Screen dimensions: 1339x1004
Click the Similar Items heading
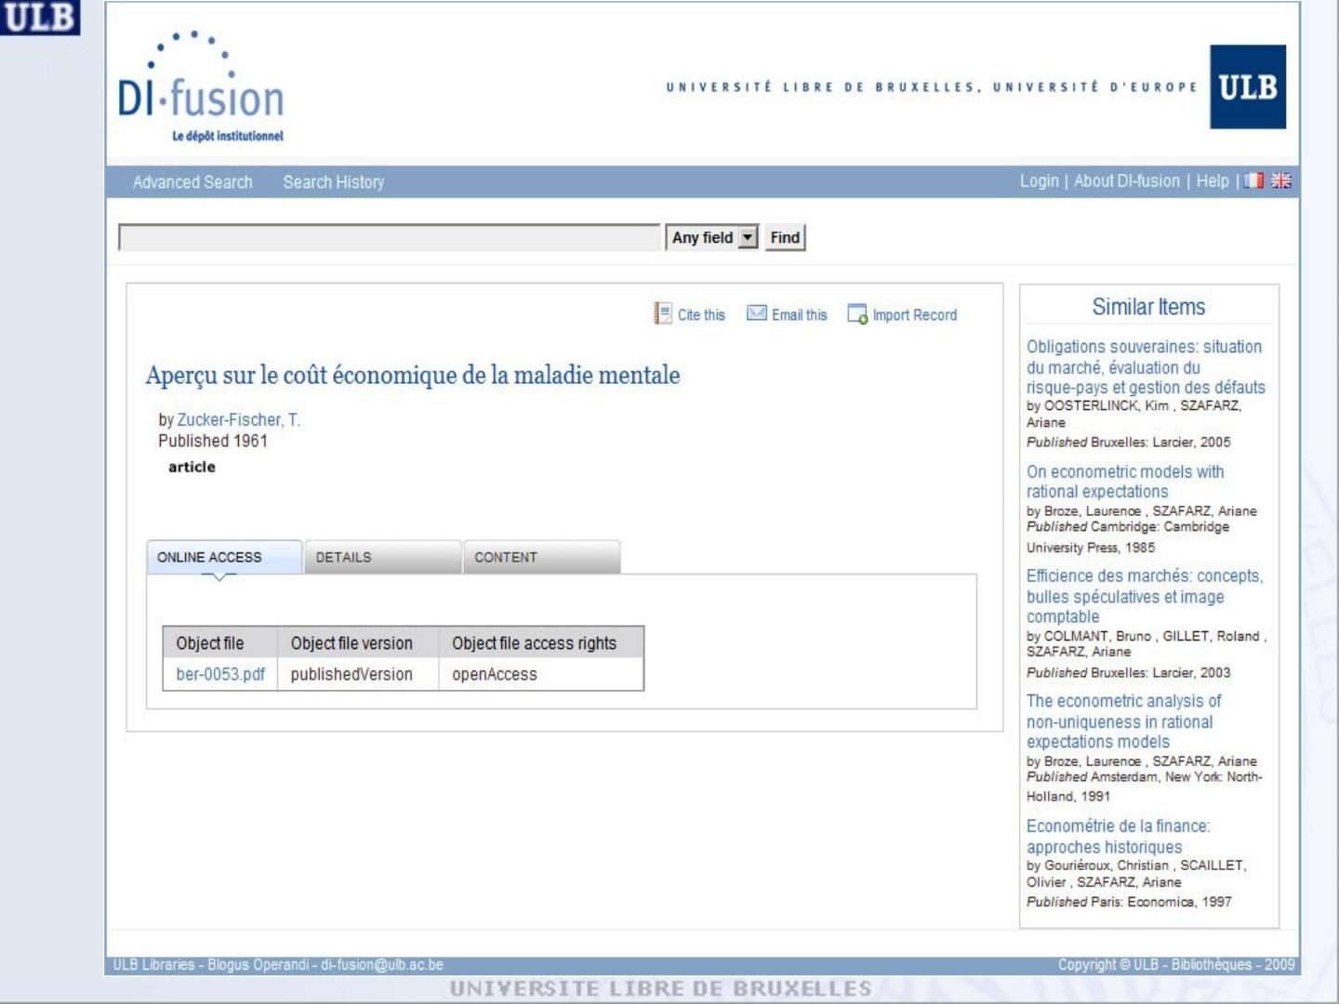pyautogui.click(x=1148, y=307)
